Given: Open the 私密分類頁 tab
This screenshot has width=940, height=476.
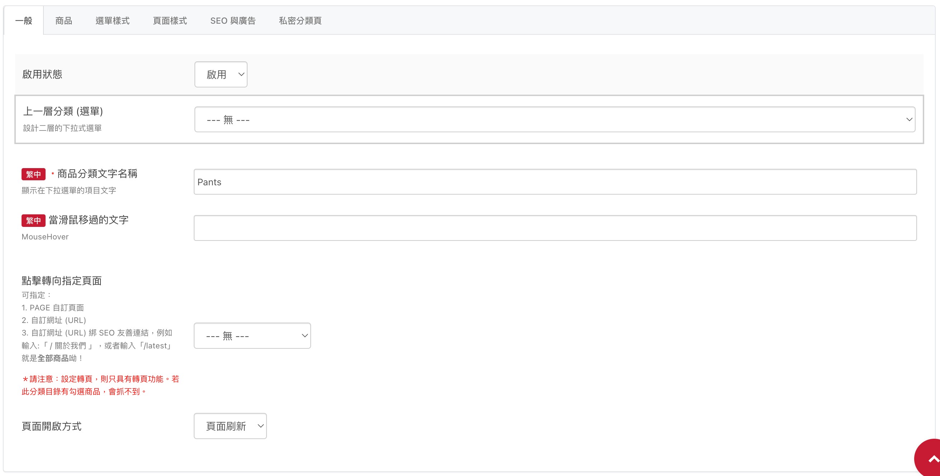Looking at the screenshot, I should click(300, 21).
